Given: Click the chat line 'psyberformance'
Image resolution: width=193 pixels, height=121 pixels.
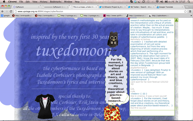Looking at the screenshot, I should tap(139, 68).
